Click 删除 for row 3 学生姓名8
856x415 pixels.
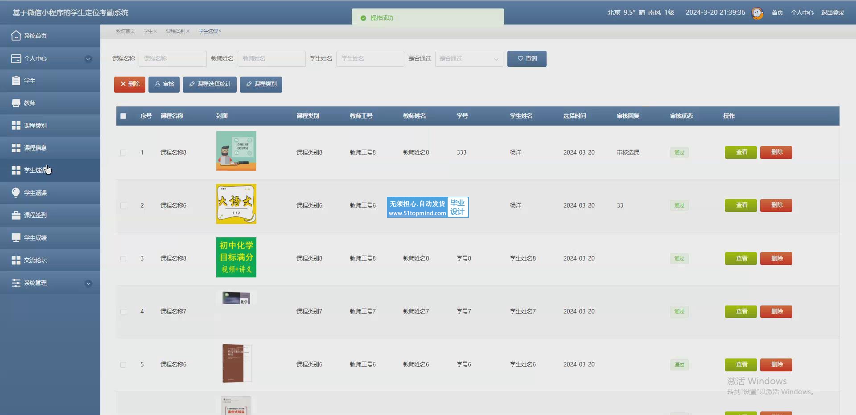776,258
